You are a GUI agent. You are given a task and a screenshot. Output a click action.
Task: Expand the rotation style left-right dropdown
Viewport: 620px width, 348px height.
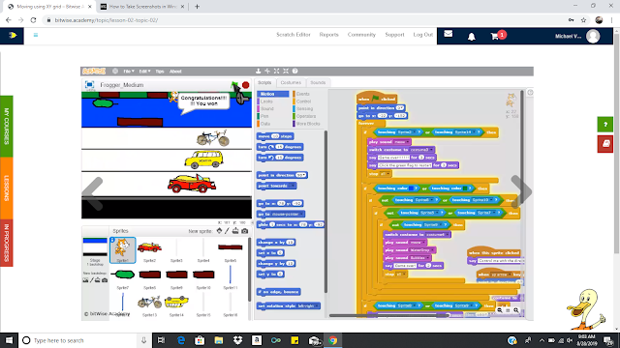coord(317,306)
